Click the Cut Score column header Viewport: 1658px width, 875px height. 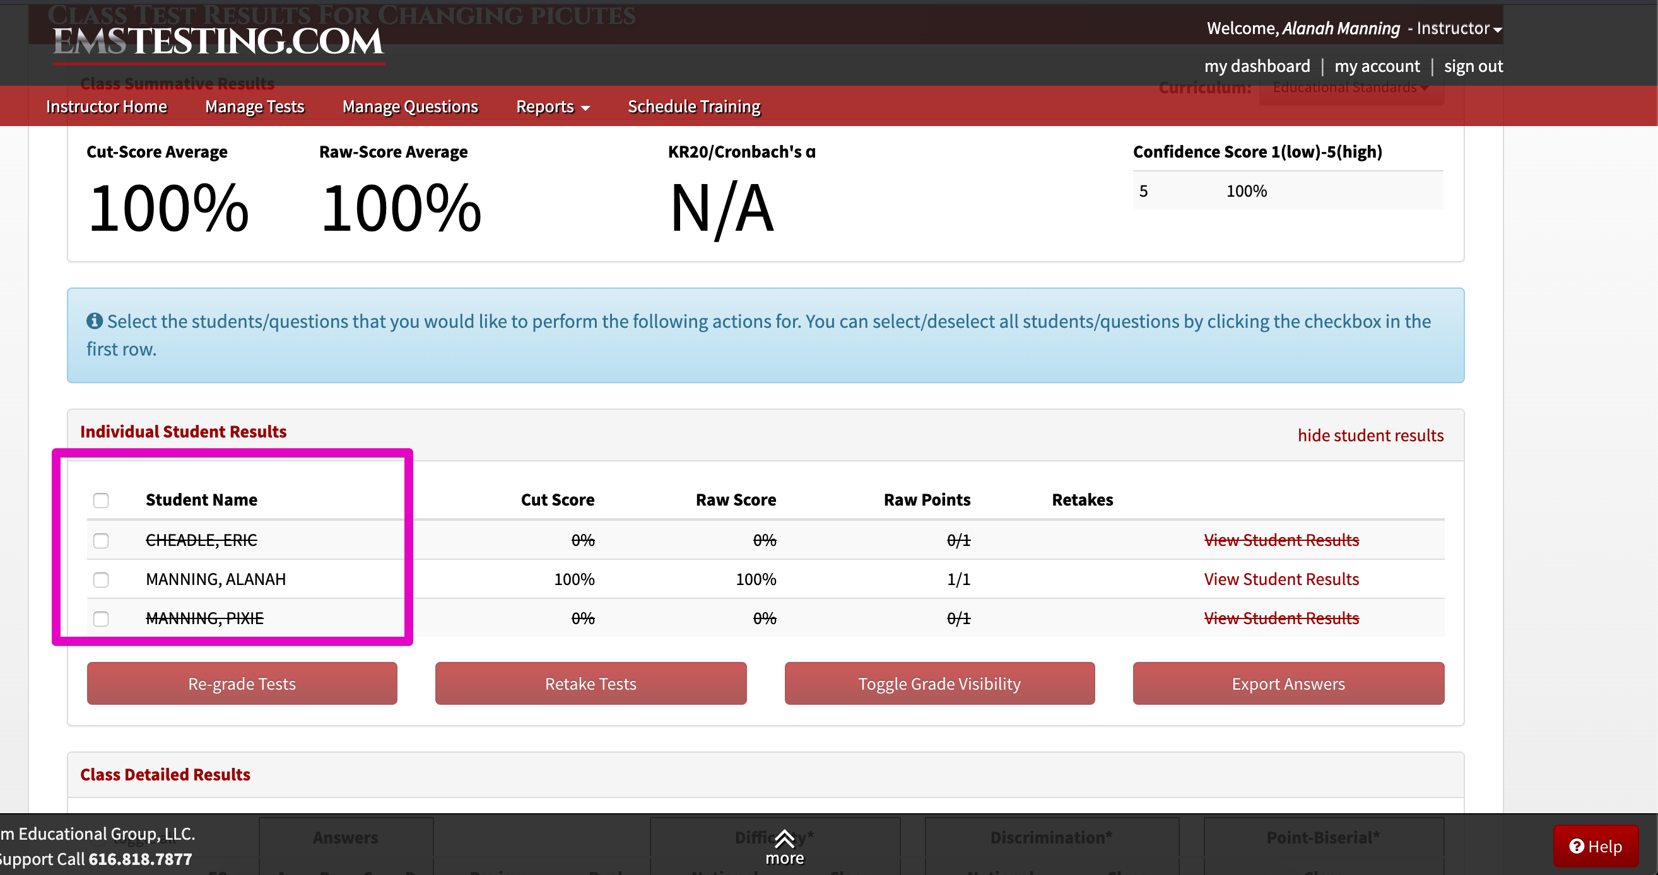coord(557,499)
